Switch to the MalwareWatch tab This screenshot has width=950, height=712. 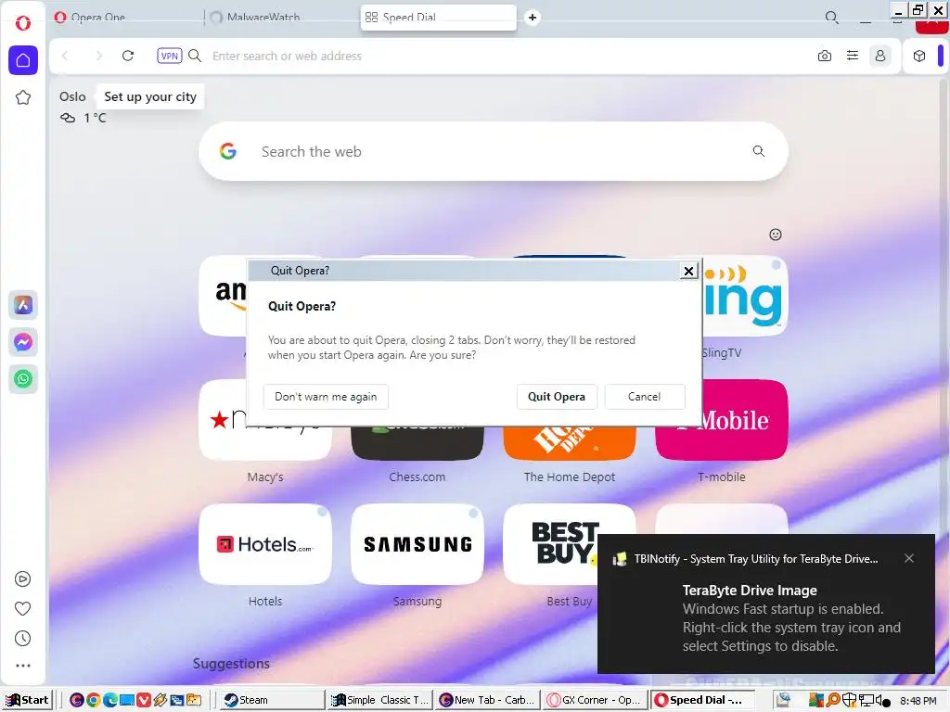(x=282, y=18)
